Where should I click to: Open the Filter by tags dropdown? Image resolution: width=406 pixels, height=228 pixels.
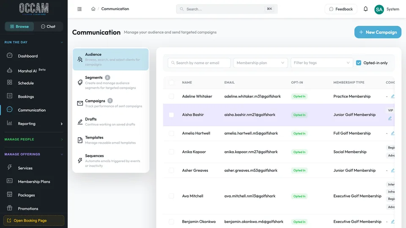coord(321,63)
